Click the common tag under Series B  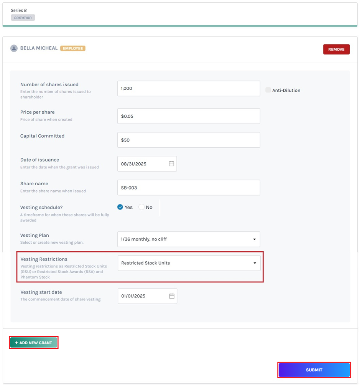tap(23, 17)
